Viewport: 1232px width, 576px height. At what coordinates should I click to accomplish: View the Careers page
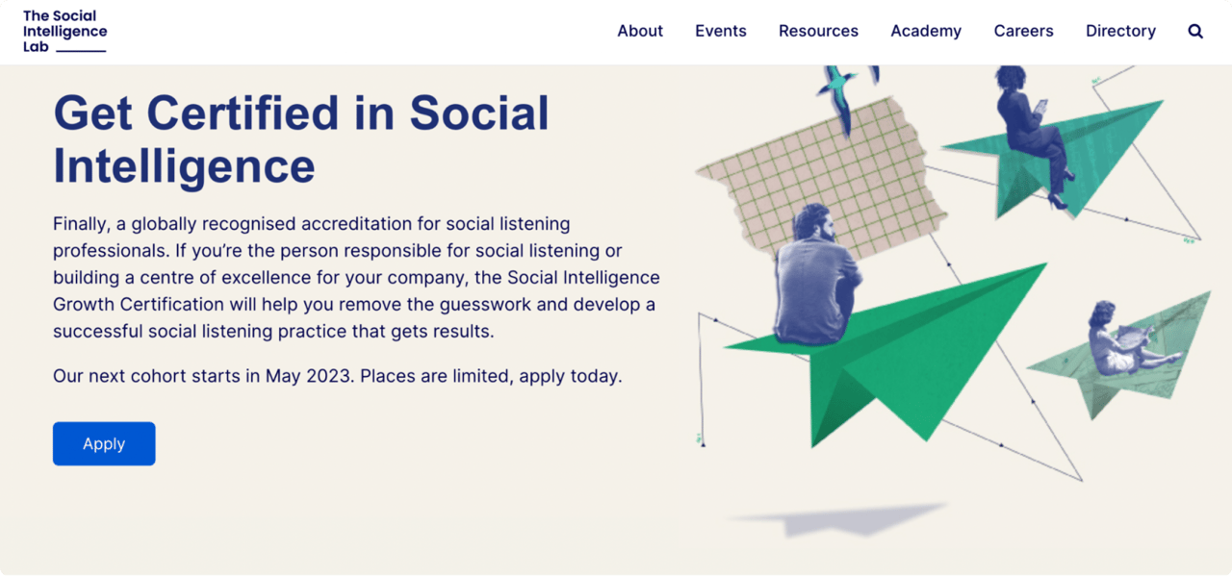tap(1023, 31)
